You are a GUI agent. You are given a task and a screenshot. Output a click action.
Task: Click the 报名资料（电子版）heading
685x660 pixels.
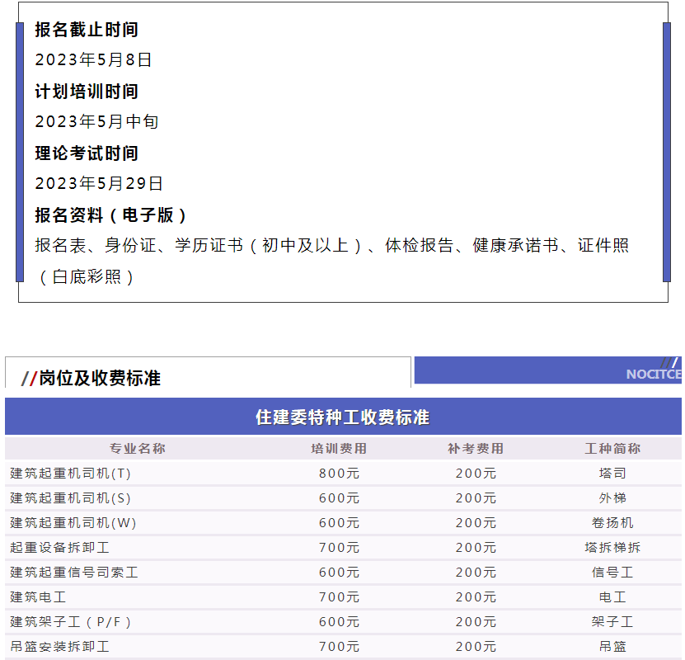pyautogui.click(x=112, y=215)
